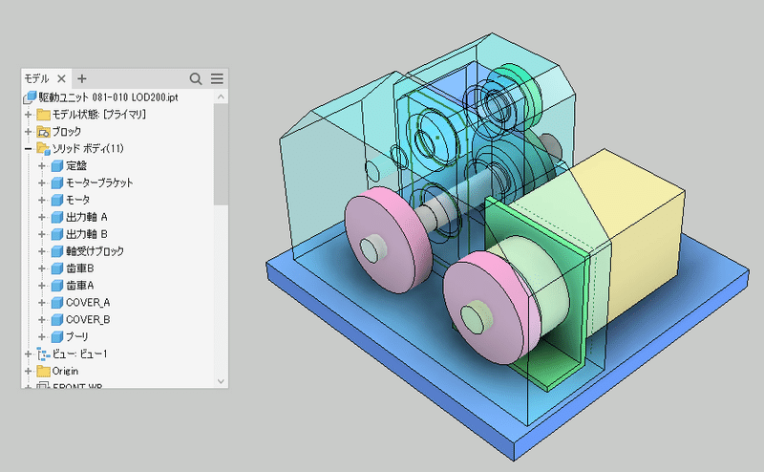Select the プーリ tree label

77,337
